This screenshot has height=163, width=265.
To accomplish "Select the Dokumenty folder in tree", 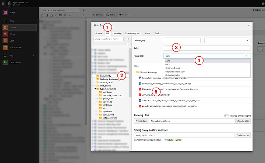I will pos(106,76).
